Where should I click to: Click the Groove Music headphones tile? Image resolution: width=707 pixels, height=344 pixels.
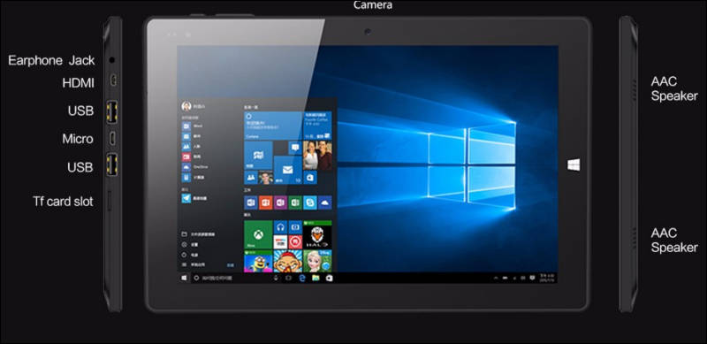[x=280, y=227]
